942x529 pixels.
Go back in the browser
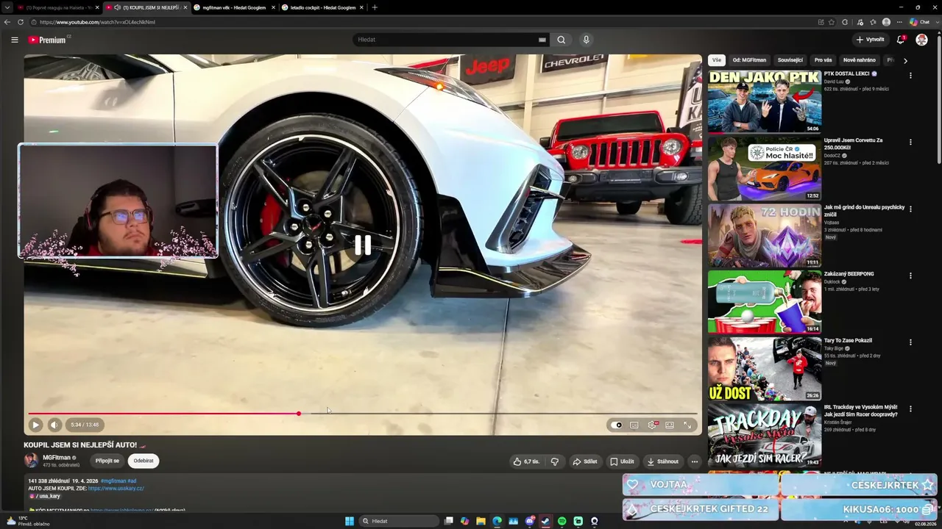7,22
